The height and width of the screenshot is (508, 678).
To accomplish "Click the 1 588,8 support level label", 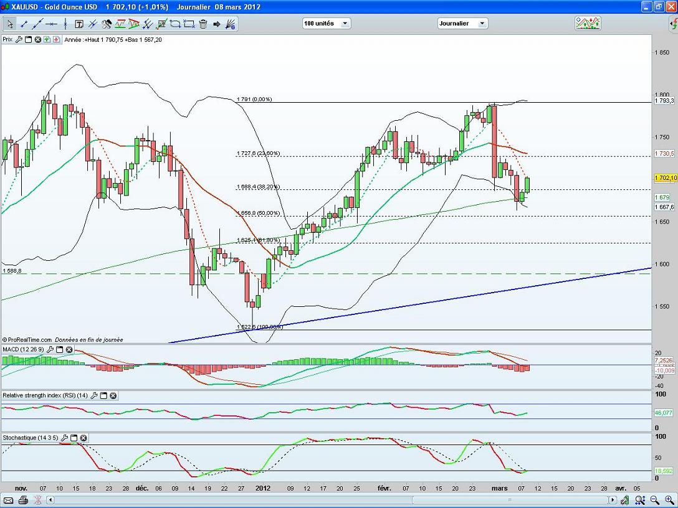I will coord(12,271).
